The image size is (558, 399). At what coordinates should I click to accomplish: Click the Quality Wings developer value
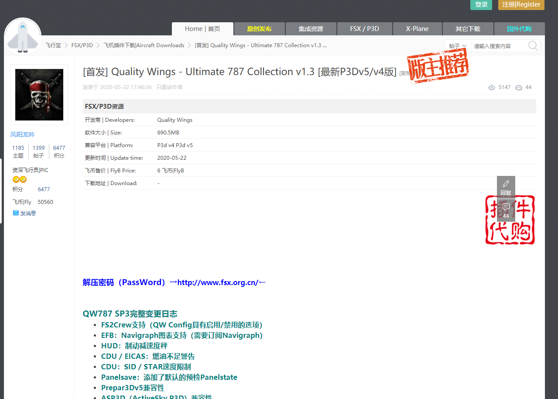pyautogui.click(x=175, y=120)
